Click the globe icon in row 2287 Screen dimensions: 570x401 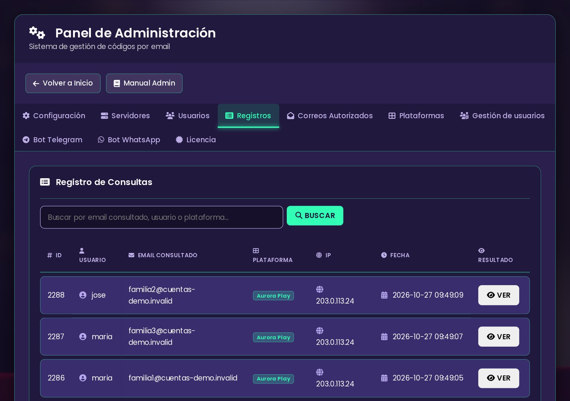click(x=320, y=330)
